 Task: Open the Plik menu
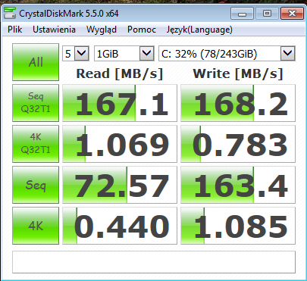point(15,30)
